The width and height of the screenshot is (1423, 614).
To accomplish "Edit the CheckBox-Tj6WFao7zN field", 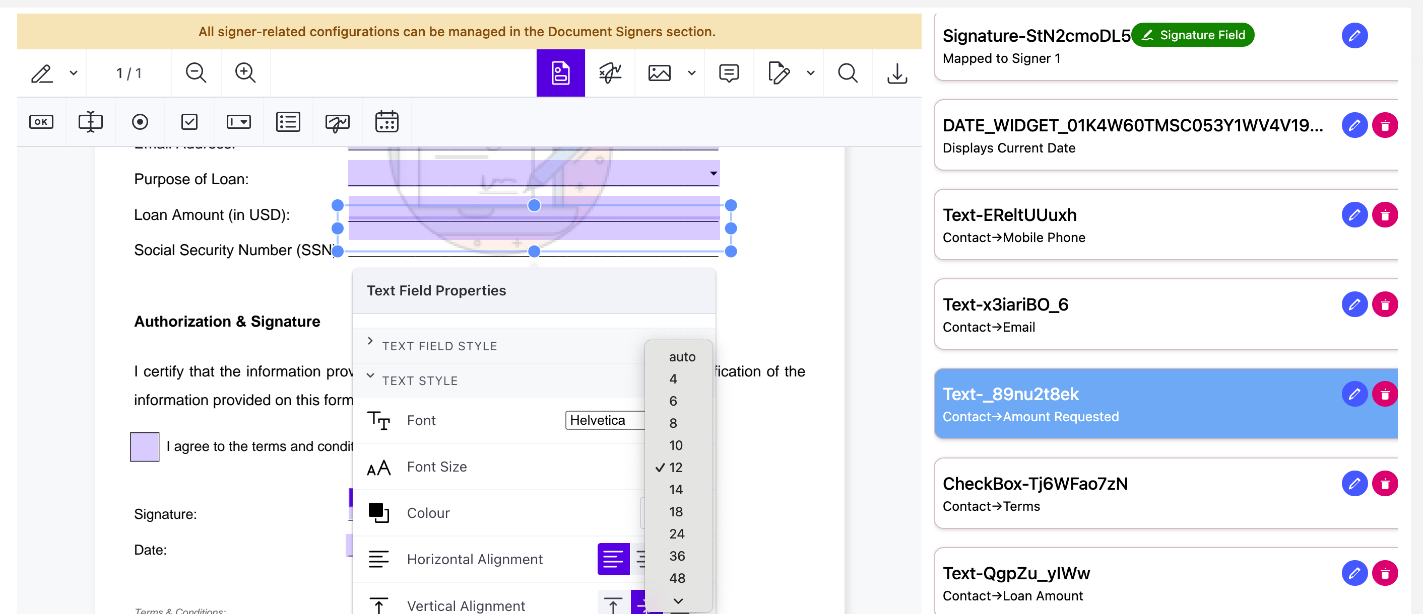I will [1354, 484].
